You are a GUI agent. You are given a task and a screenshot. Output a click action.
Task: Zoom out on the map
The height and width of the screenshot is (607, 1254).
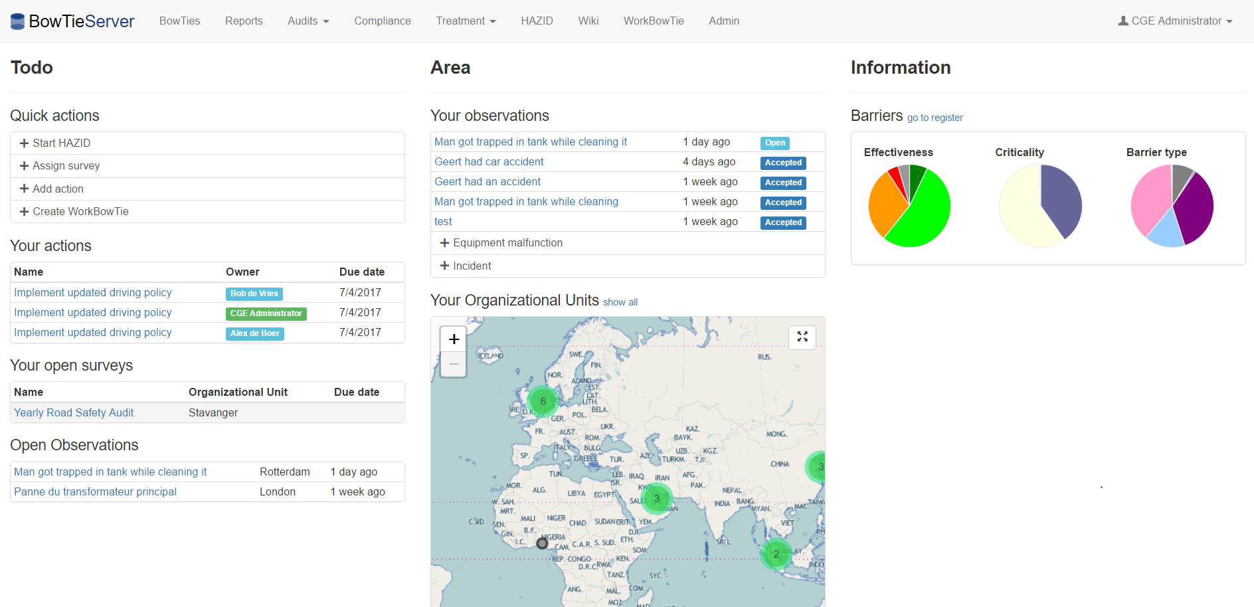tap(454, 364)
